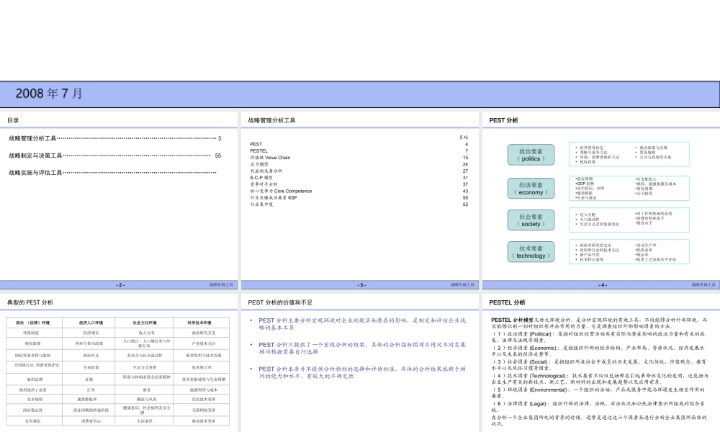The height and width of the screenshot is (432, 720).
Task: Click the 政治要素 (politics) box
Action: (x=531, y=155)
